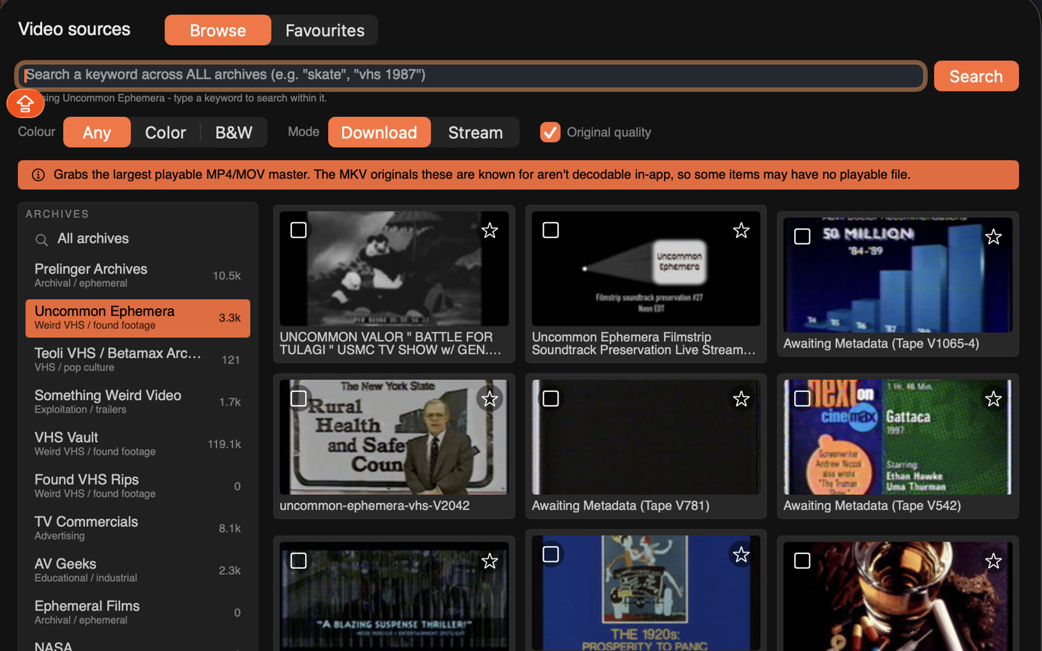Select Teoli VHS / Betamax archive
Screen dimensions: 1042x651
tap(138, 360)
